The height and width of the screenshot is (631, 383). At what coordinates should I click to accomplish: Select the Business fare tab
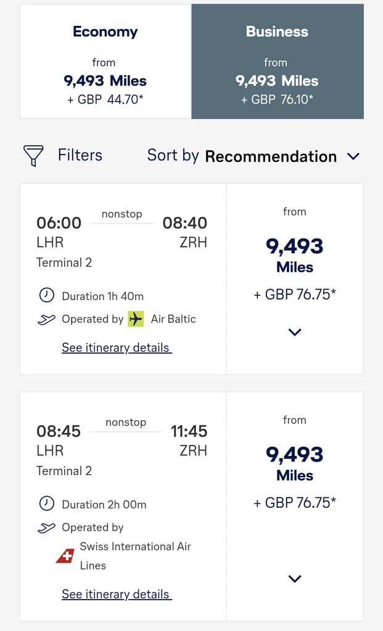click(278, 62)
